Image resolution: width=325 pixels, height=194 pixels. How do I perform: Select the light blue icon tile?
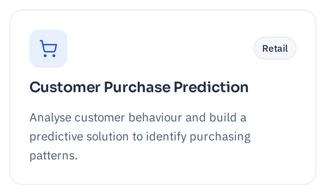[x=48, y=48]
